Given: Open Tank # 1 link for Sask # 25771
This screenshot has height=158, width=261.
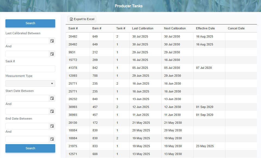Looking at the screenshot, I should coord(117,91).
